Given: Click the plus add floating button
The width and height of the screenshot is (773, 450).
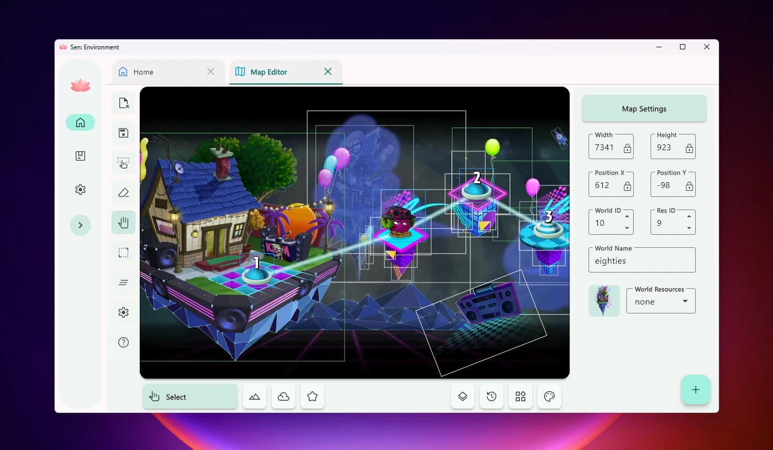Looking at the screenshot, I should (x=696, y=390).
